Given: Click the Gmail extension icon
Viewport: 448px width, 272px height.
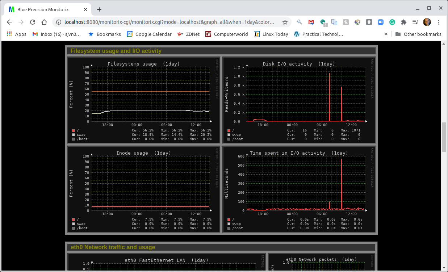Looking at the screenshot, I should click(311, 22).
